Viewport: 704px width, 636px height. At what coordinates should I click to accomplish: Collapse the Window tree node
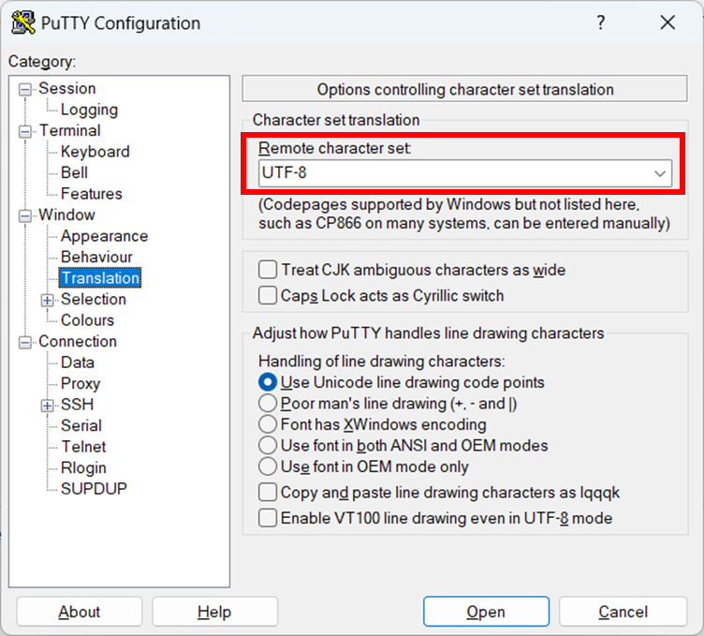[25, 215]
